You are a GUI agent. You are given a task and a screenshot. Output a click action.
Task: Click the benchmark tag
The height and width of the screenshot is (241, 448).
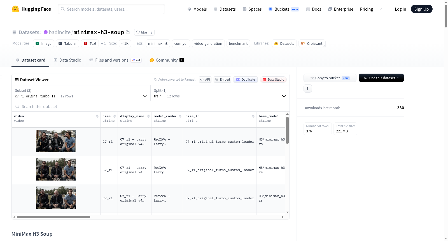pos(238,43)
